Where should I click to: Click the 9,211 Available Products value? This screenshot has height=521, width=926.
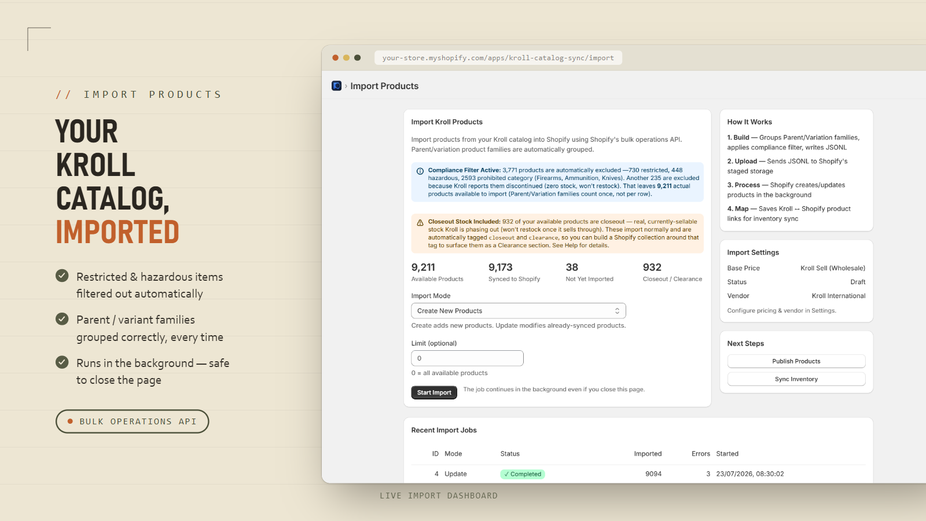coord(423,267)
